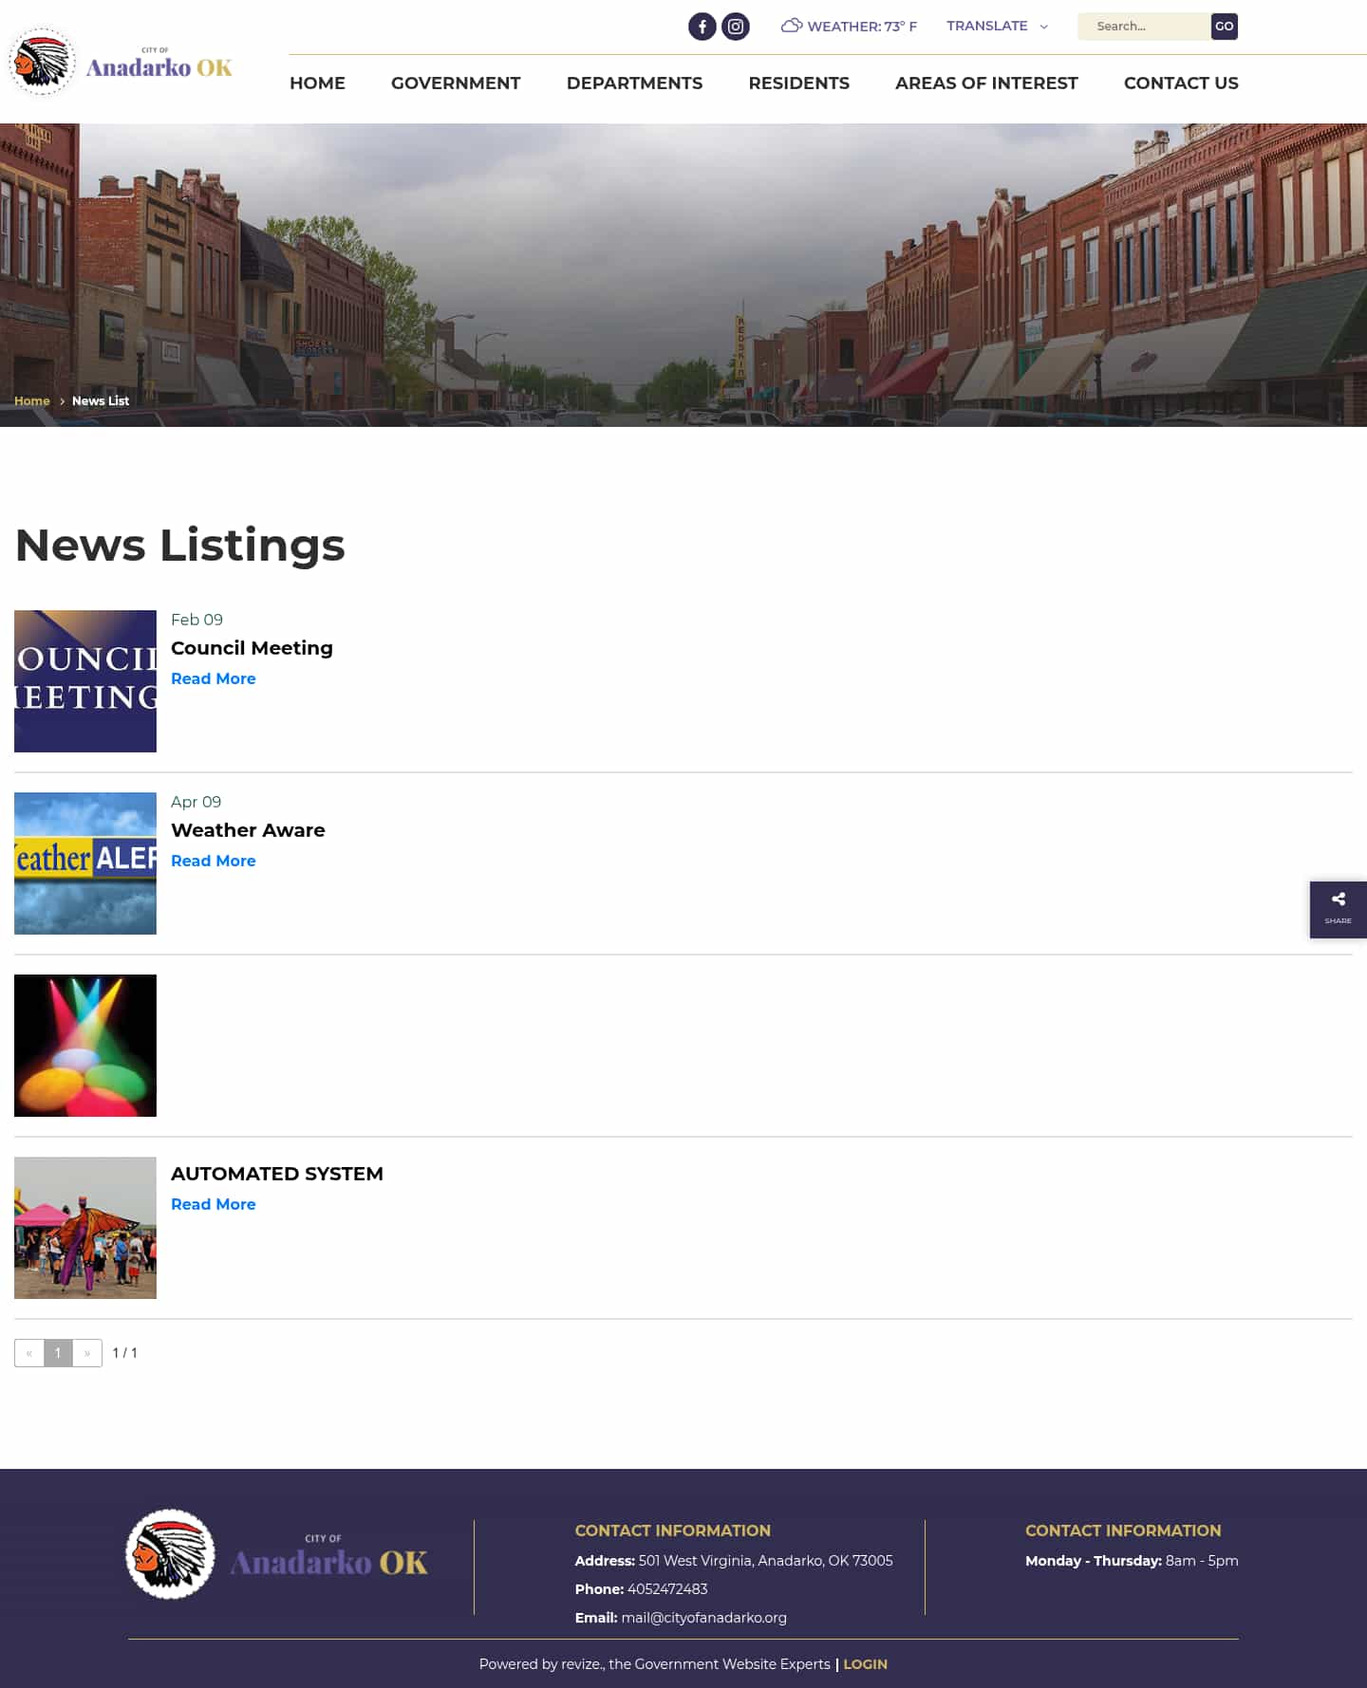The width and height of the screenshot is (1367, 1688).
Task: Click the Feb 09 date
Action: (197, 620)
